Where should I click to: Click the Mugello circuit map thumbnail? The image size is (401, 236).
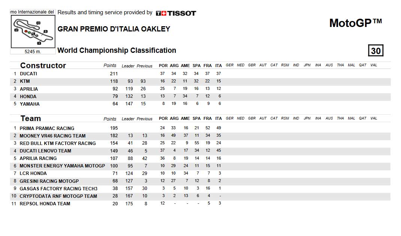click(33, 31)
